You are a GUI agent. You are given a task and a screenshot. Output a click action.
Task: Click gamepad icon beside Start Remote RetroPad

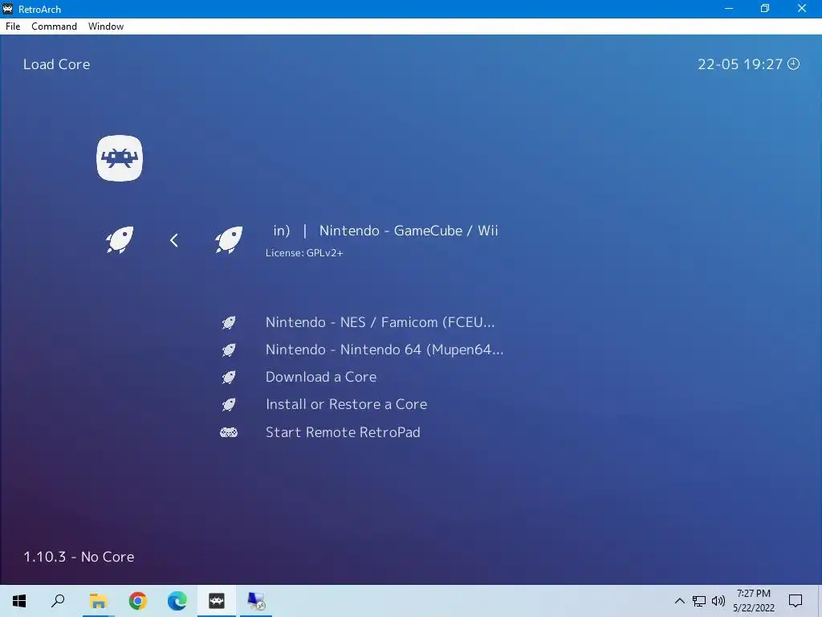tap(229, 432)
